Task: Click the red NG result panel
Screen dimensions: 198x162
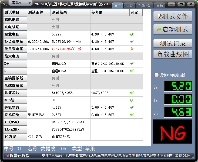Action: (x=173, y=132)
